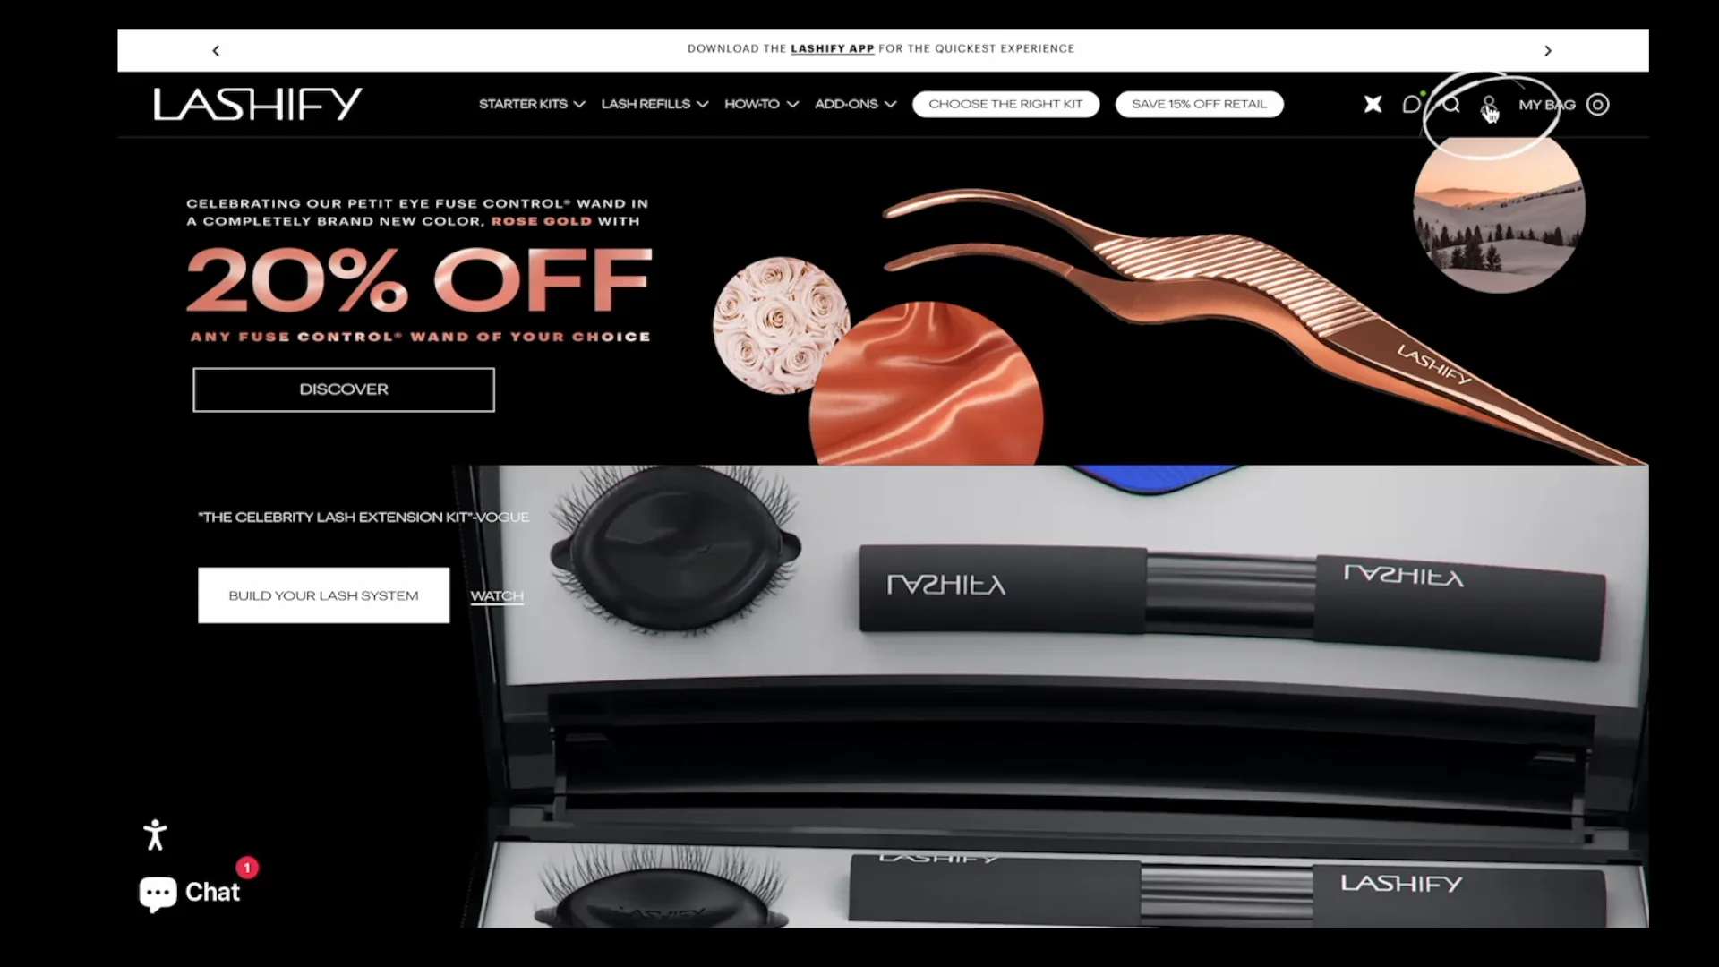This screenshot has width=1719, height=967.
Task: Expand the Add-Ons dropdown menu
Action: 853,104
